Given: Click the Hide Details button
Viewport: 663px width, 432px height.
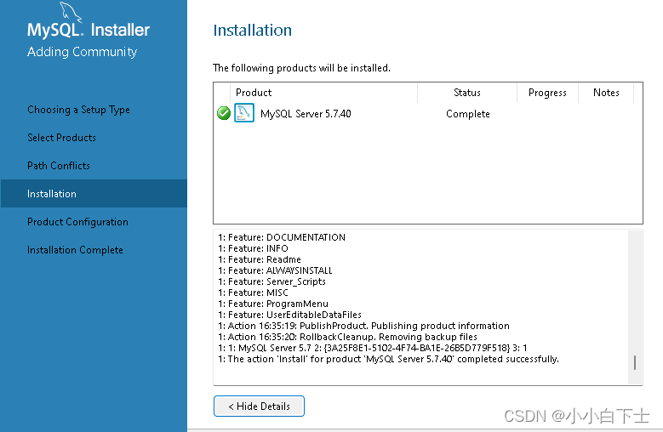Looking at the screenshot, I should click(259, 406).
